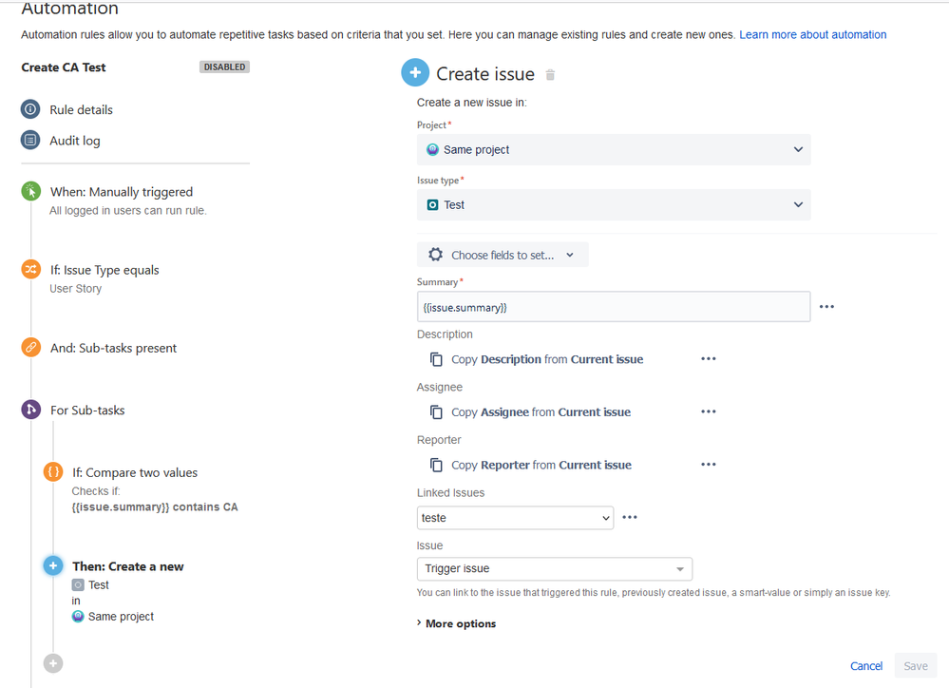The height and width of the screenshot is (688, 949).
Task: Click the Cancel link
Action: 866,665
